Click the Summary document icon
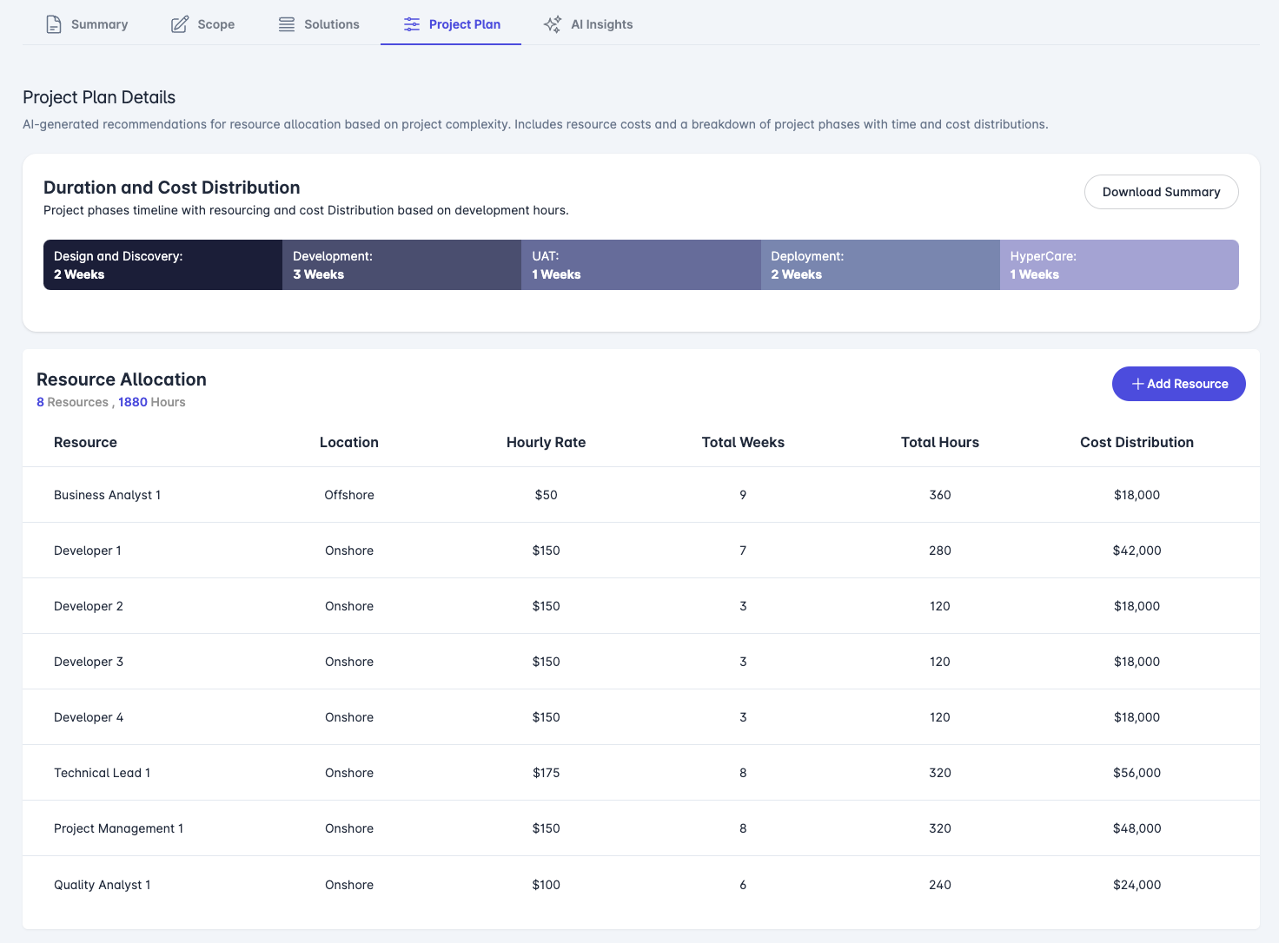 54,24
